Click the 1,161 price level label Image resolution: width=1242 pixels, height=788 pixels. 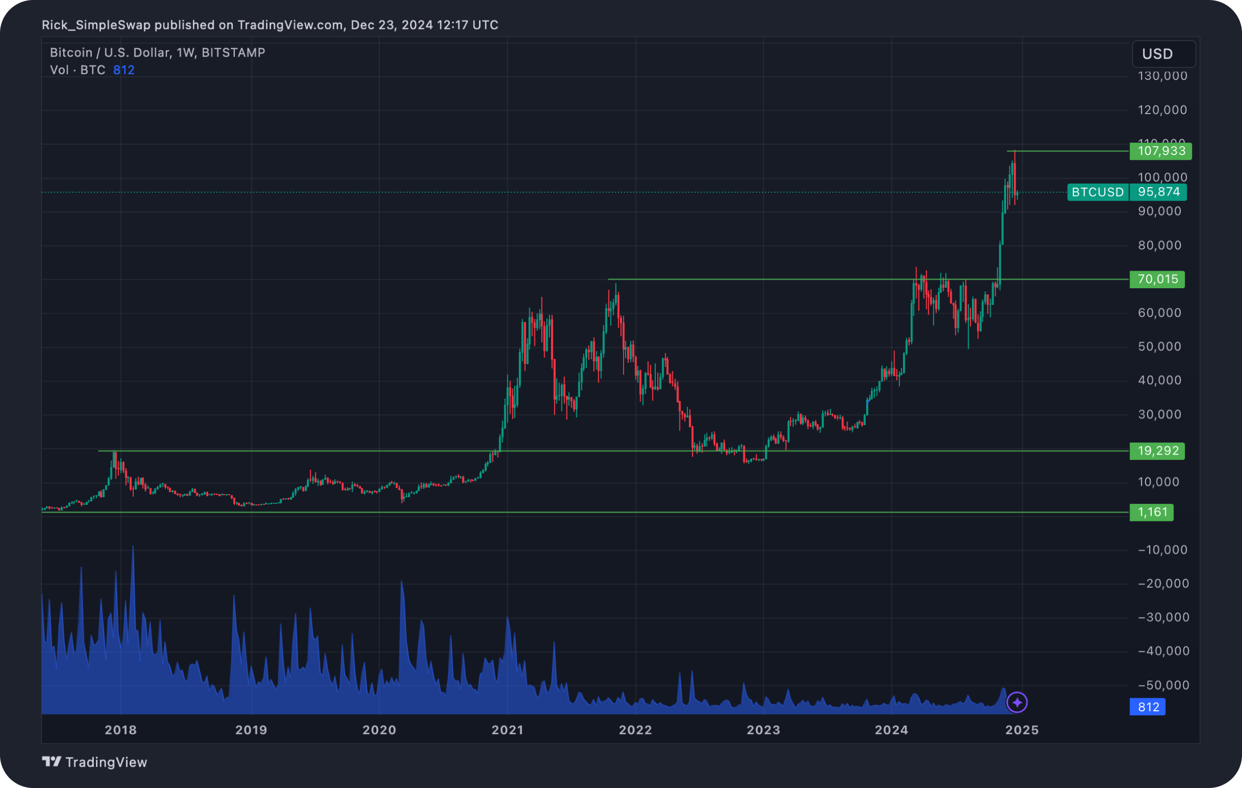(x=1151, y=512)
